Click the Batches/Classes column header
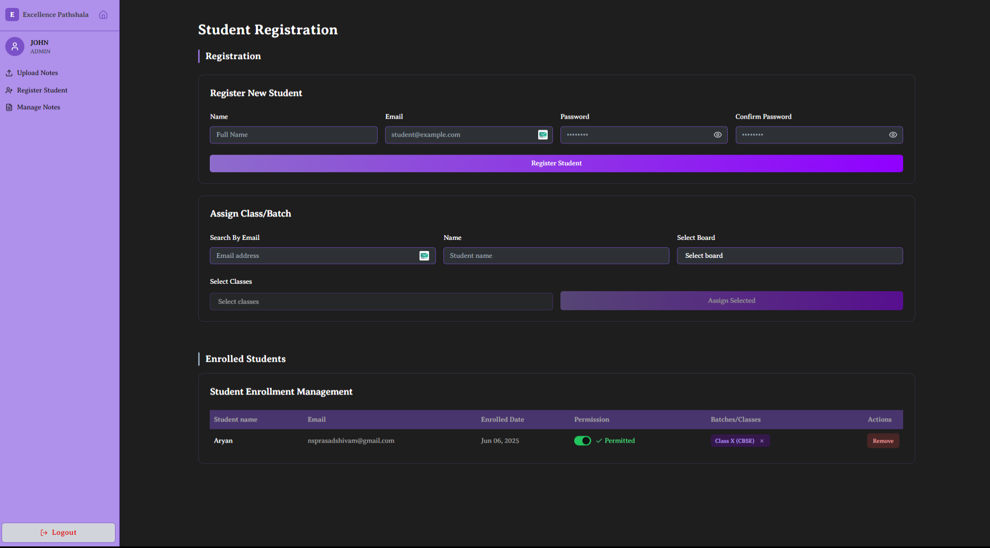This screenshot has width=990, height=548. [x=736, y=420]
